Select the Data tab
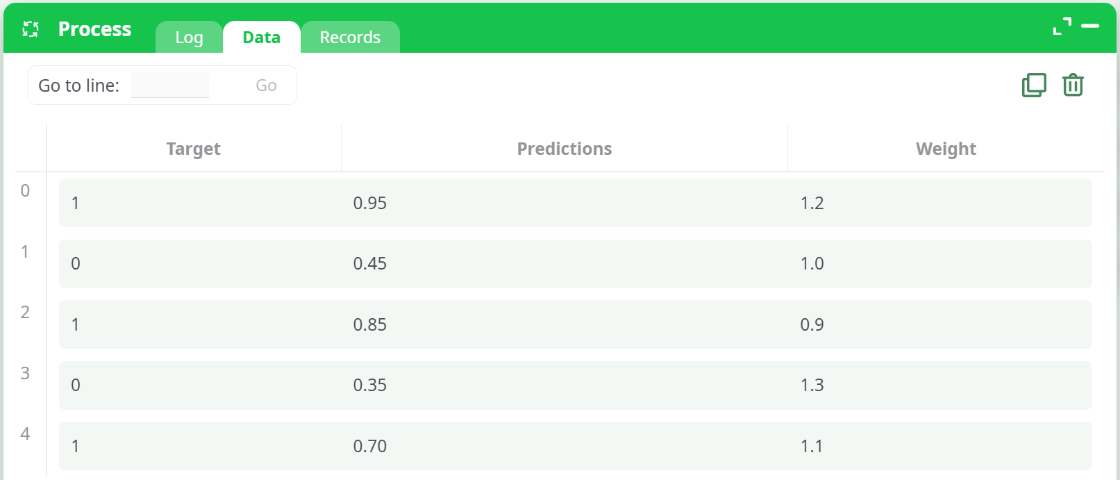Screen dimensions: 1120x480 click(x=262, y=38)
